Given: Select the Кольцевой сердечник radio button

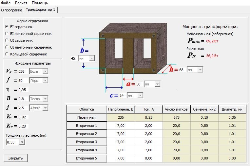Looking at the screenshot, I should pyautogui.click(x=7, y=54).
